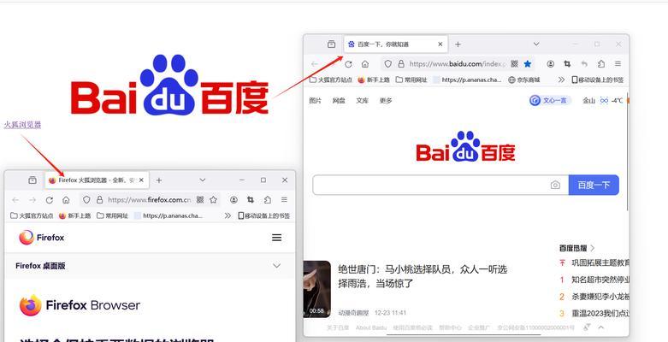Click the home icon in the Baidu window
This screenshot has height=342, width=668.
click(365, 64)
